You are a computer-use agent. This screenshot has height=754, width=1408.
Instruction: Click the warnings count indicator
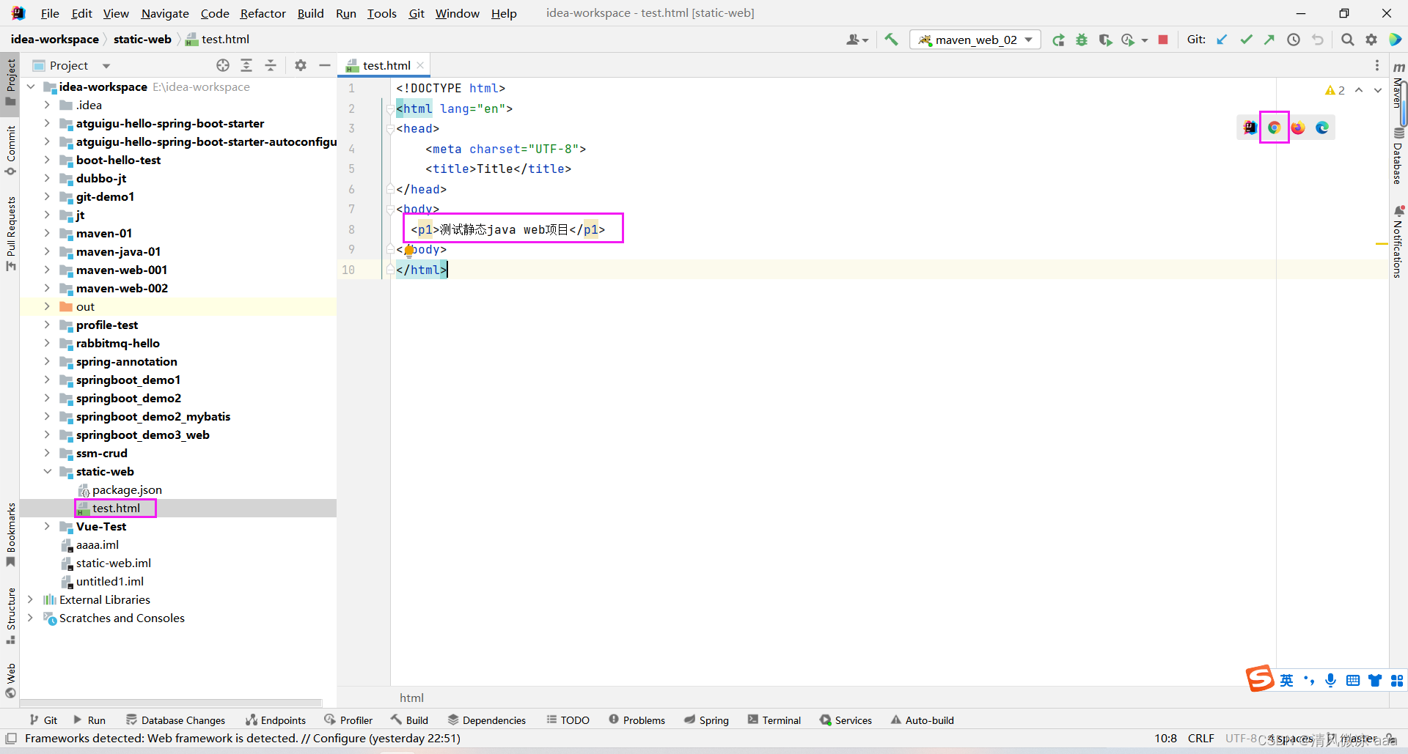point(1335,90)
